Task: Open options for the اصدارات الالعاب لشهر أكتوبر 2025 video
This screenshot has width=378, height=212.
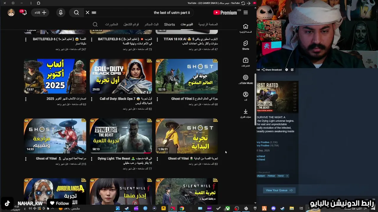Action: click(26, 99)
